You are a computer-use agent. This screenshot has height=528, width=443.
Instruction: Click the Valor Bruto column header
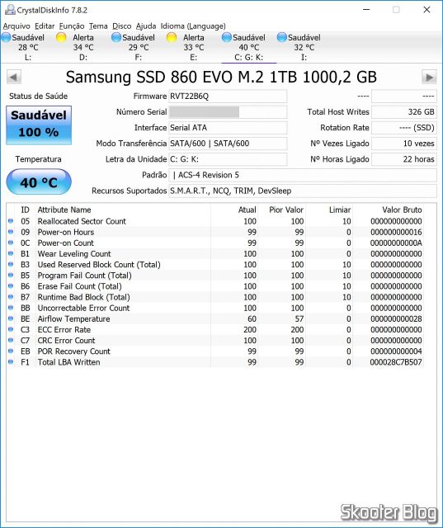click(402, 210)
